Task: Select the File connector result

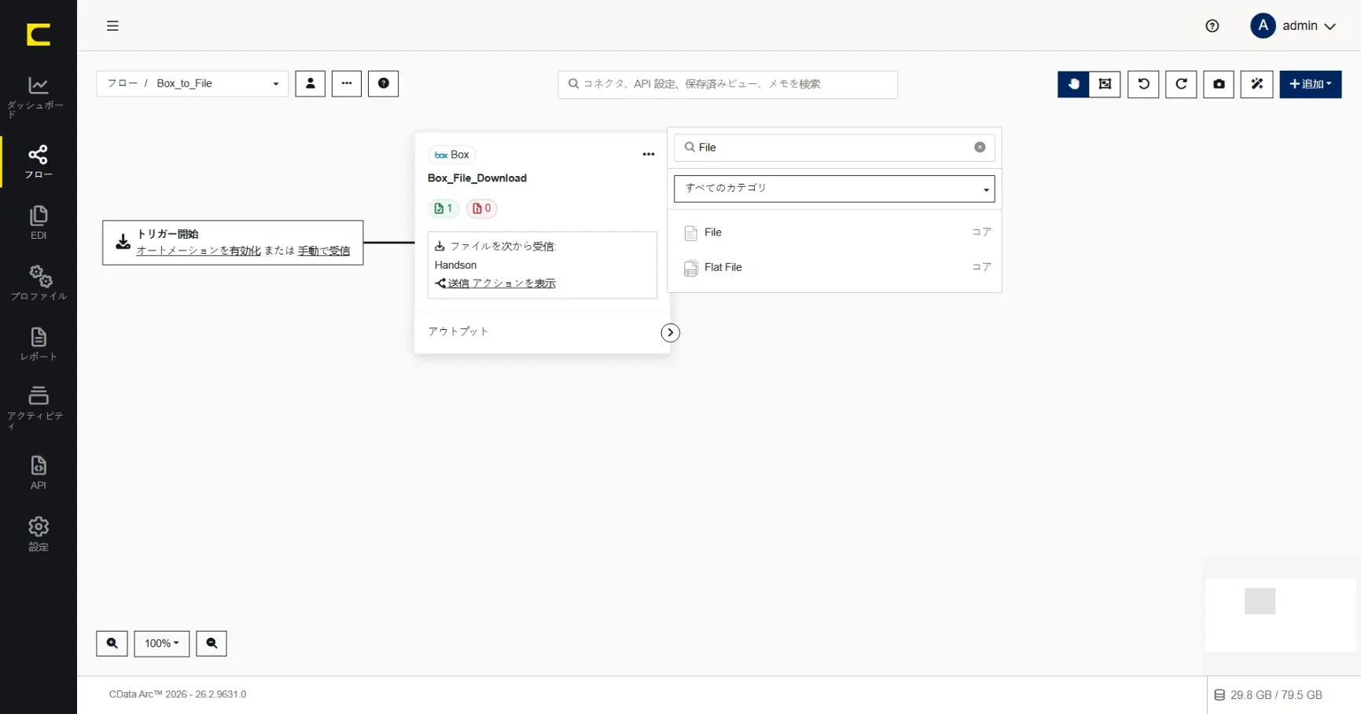Action: click(834, 233)
